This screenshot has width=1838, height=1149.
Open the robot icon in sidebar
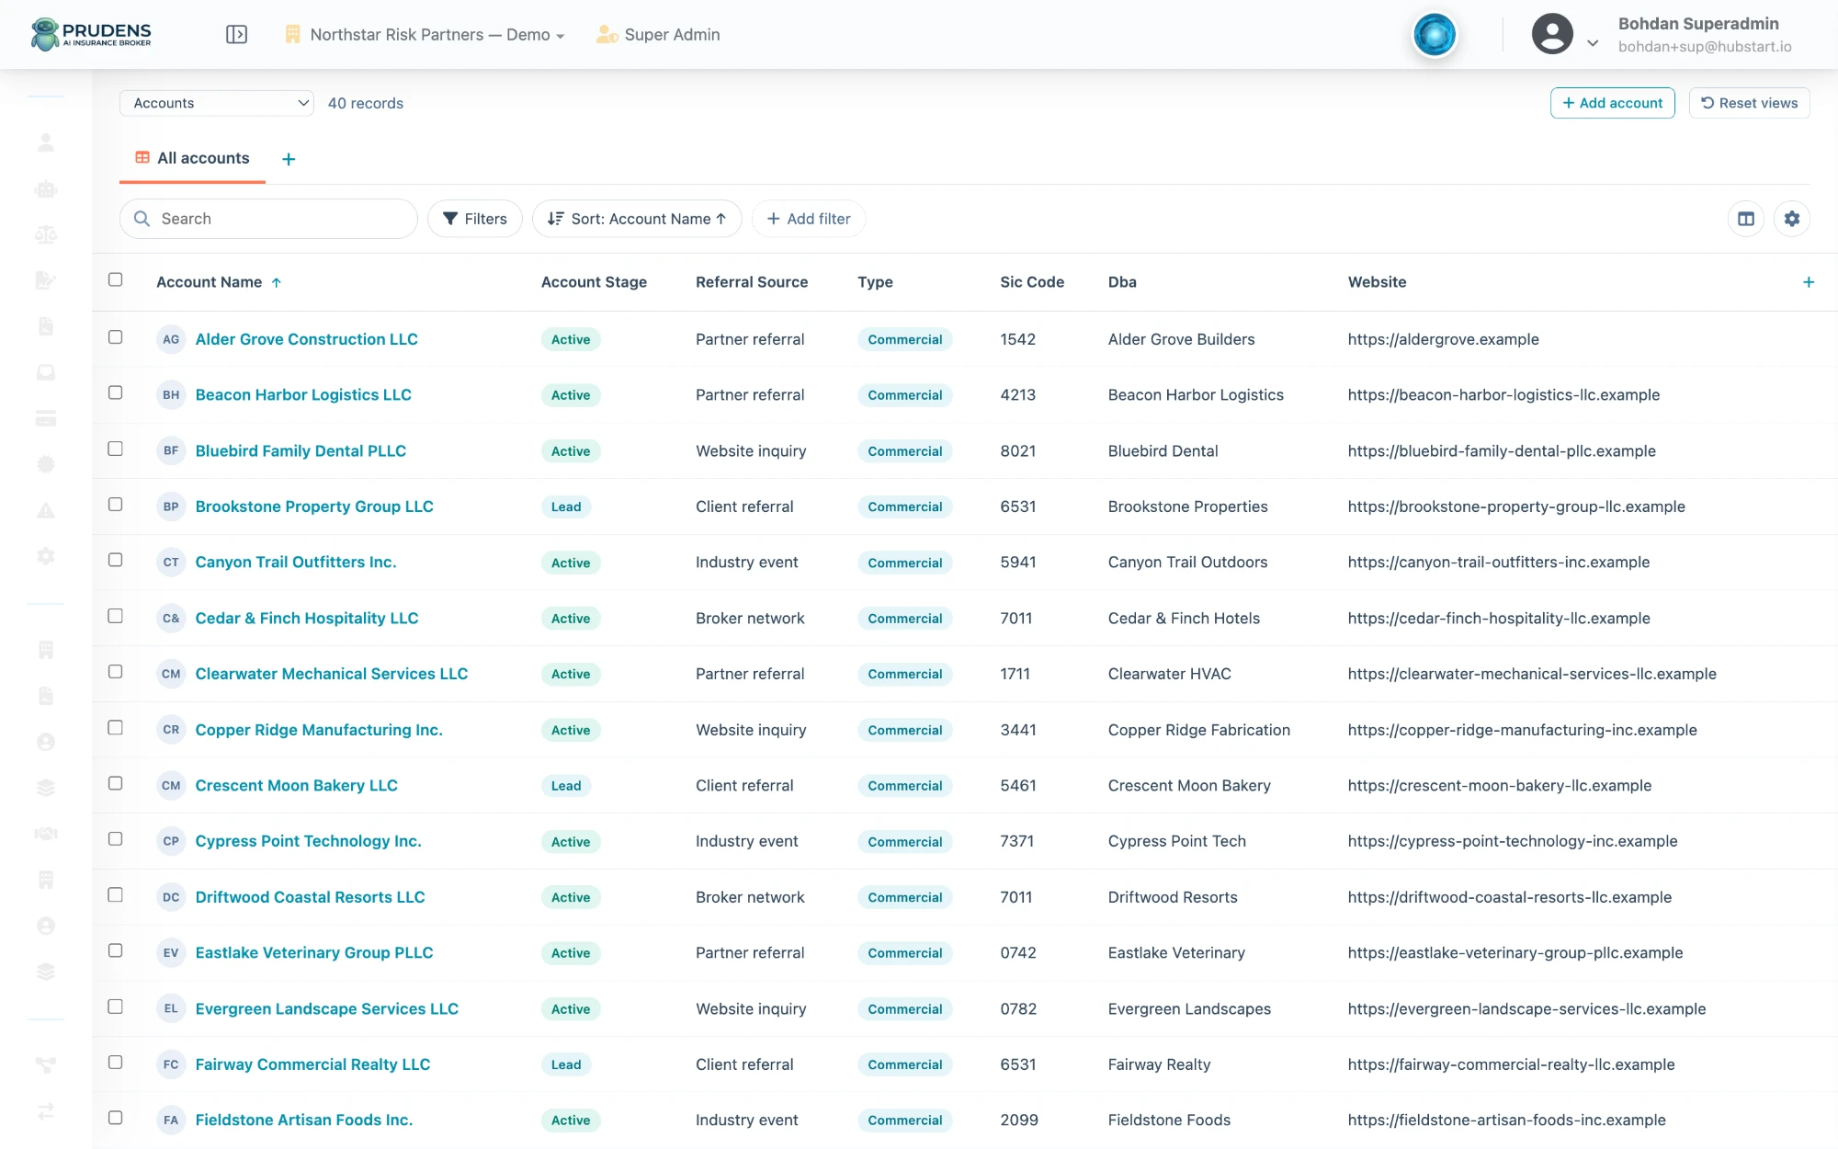(46, 189)
